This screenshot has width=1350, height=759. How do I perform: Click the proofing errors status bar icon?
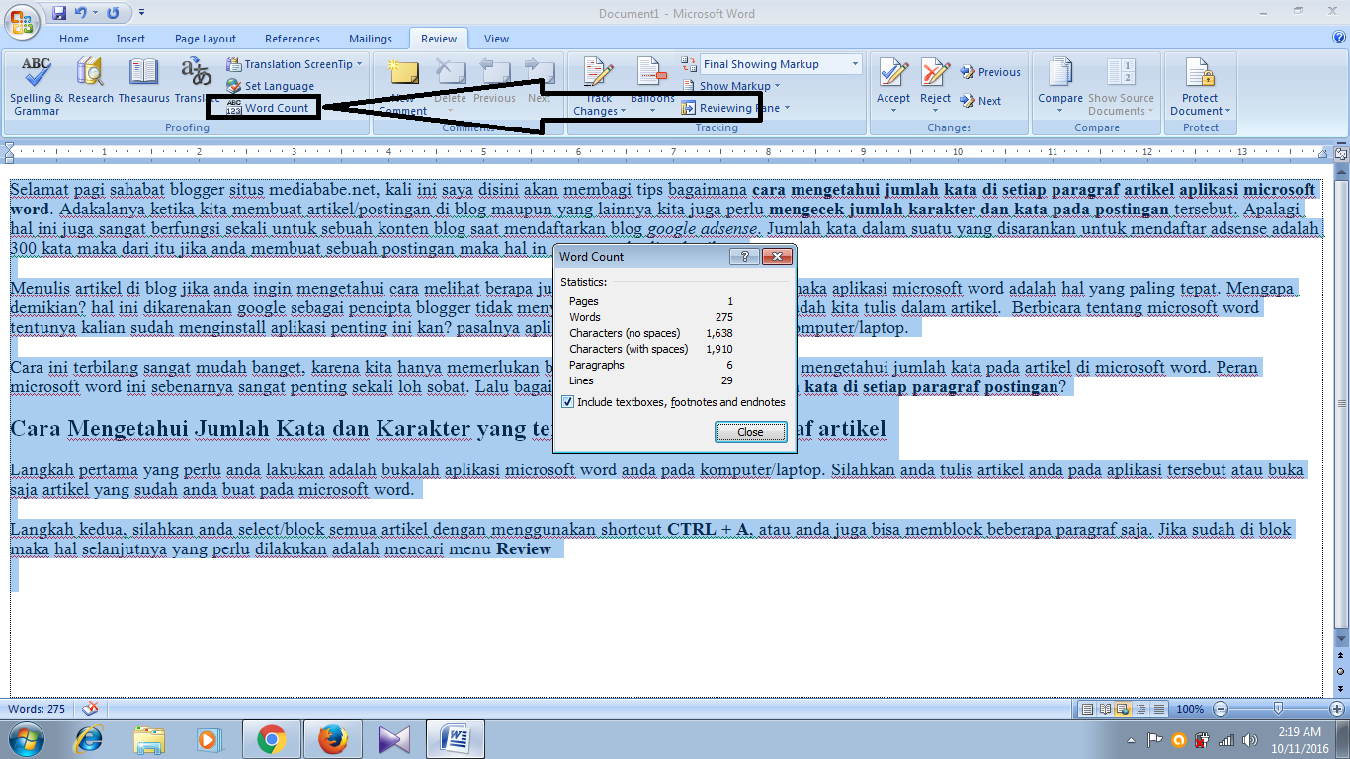[x=90, y=709]
